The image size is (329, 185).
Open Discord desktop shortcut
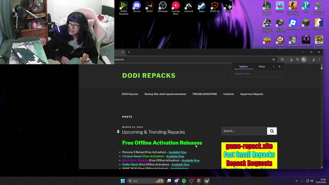pos(137,7)
